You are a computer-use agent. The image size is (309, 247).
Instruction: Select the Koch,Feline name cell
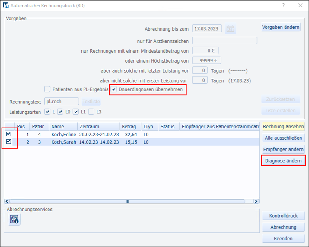(x=64, y=135)
